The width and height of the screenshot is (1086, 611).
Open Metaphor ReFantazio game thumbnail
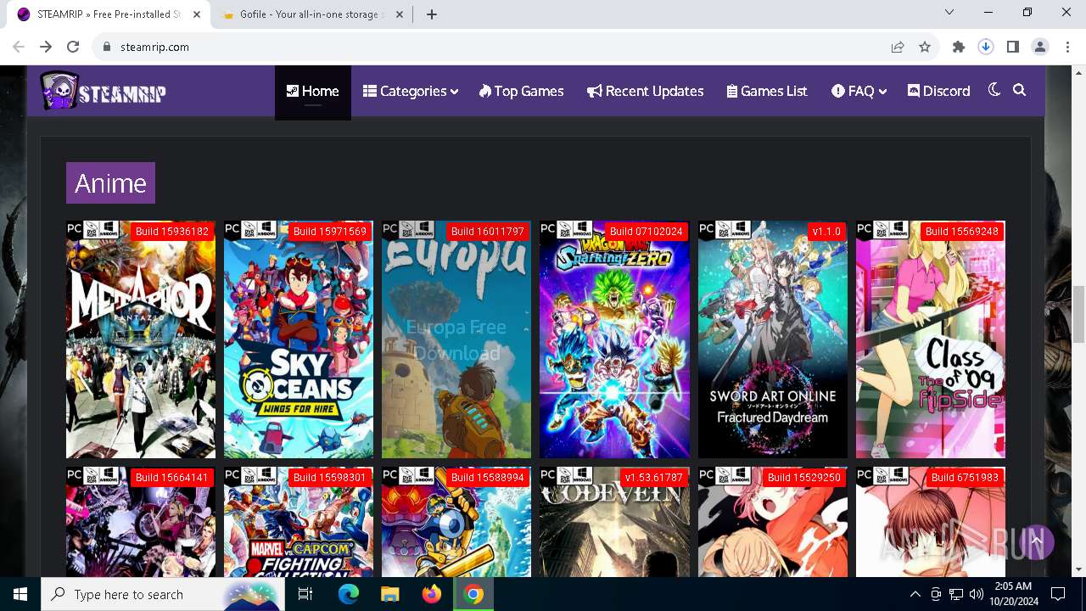141,339
